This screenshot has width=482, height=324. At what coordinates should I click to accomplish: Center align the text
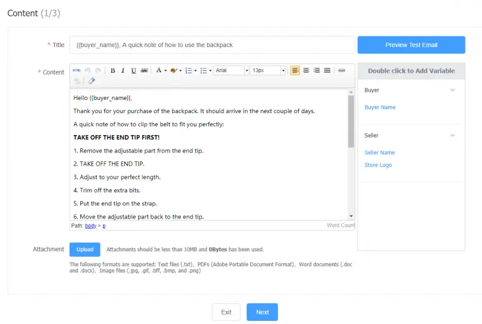coord(306,71)
